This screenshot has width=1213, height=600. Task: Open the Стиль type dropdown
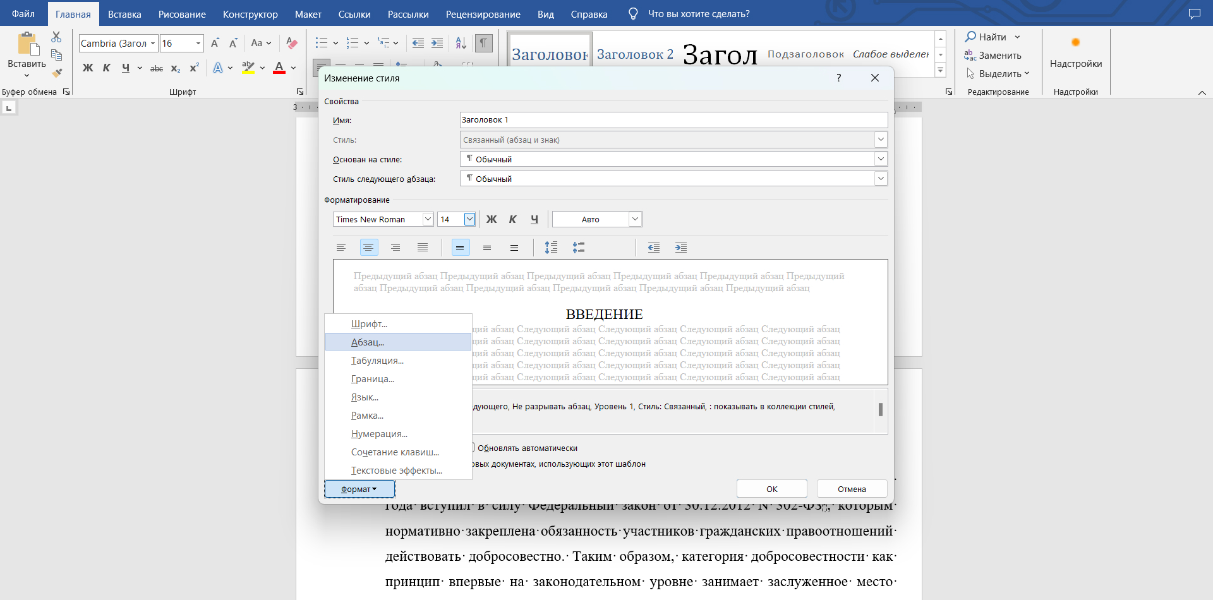[881, 140]
